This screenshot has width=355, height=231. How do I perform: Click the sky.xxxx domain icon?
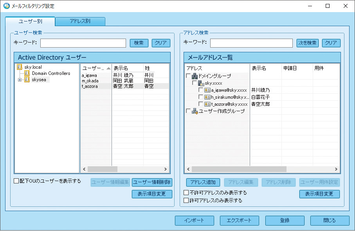pos(201,83)
